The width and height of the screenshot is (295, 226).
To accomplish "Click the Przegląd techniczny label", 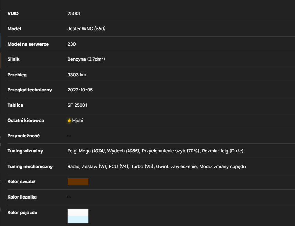I will coord(30,90).
